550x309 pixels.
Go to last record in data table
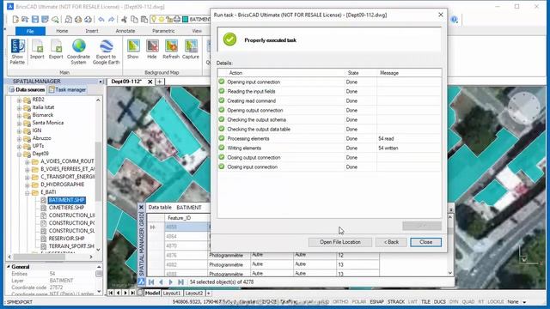[180, 282]
